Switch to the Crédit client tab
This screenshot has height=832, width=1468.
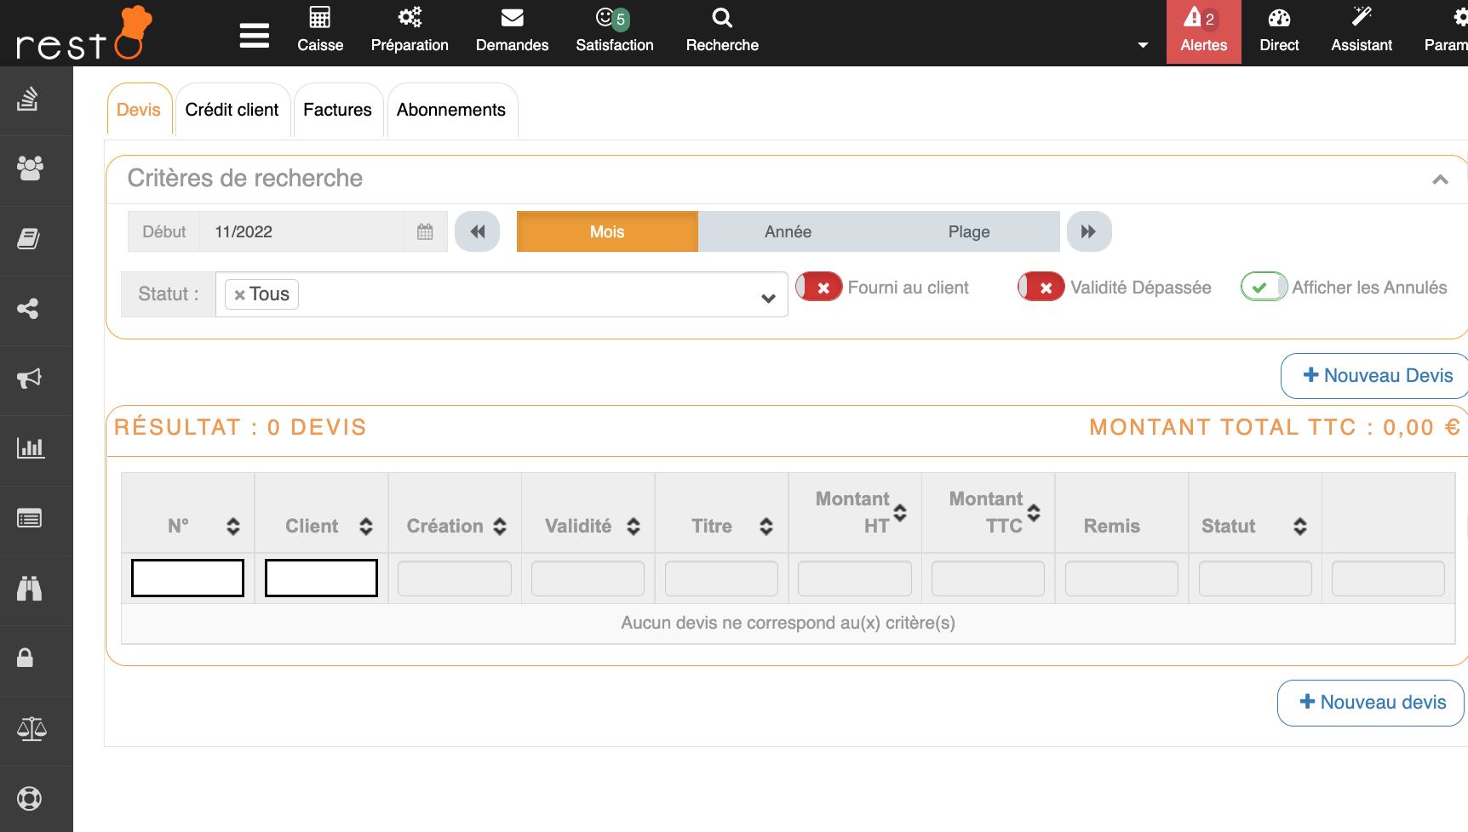pos(232,110)
